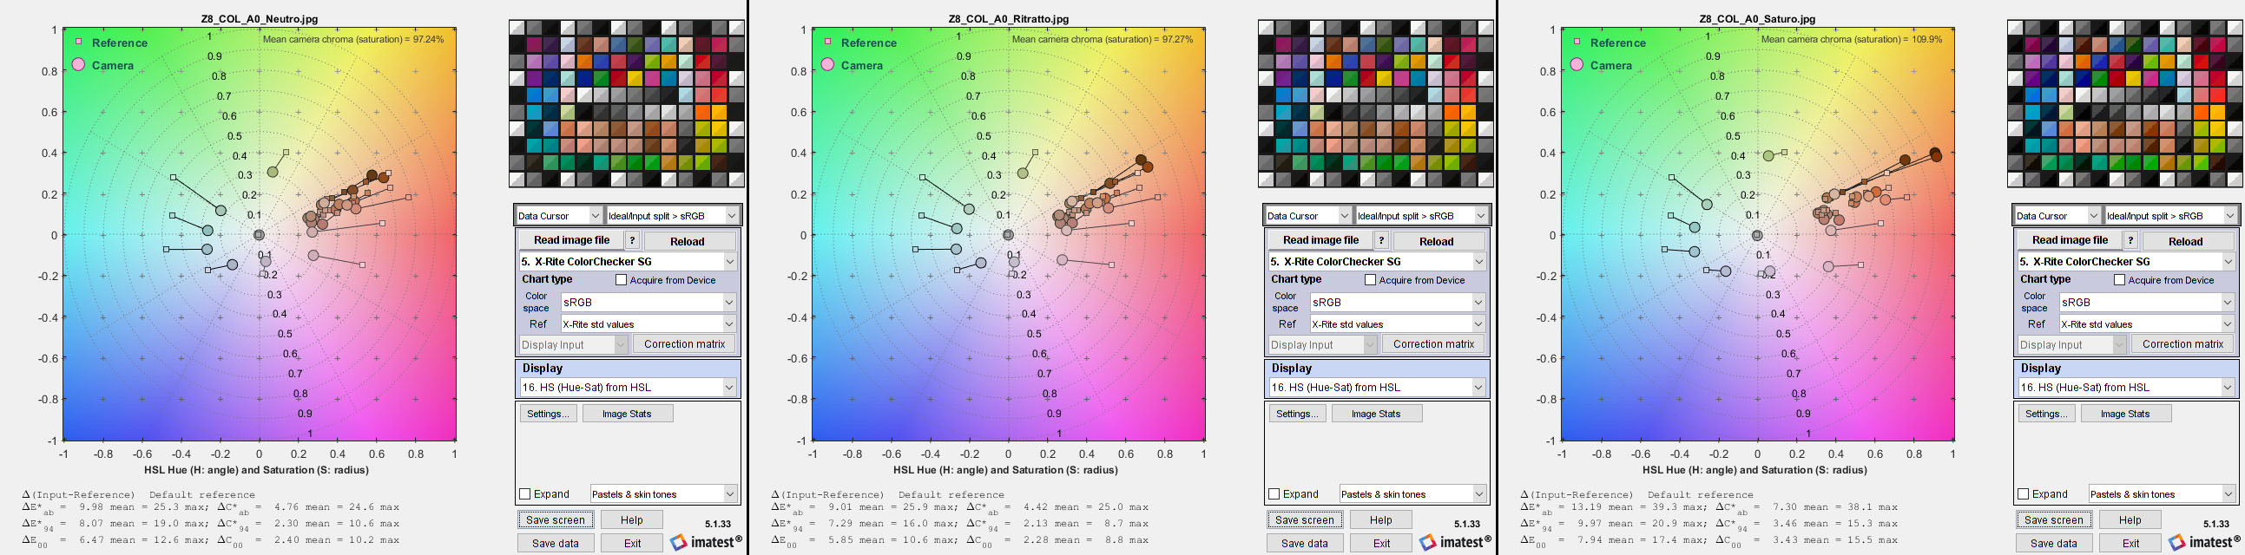This screenshot has height=555, width=2245.
Task: Click Correction matrix in the Neutro panel
Action: [684, 344]
